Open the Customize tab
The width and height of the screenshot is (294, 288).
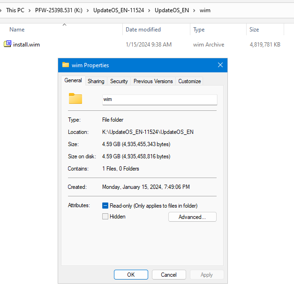click(189, 81)
